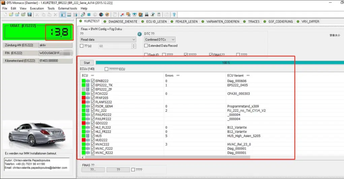The height and width of the screenshot is (179, 344).
Task: Click the module icon beside FU_222
Action: coord(88,111)
